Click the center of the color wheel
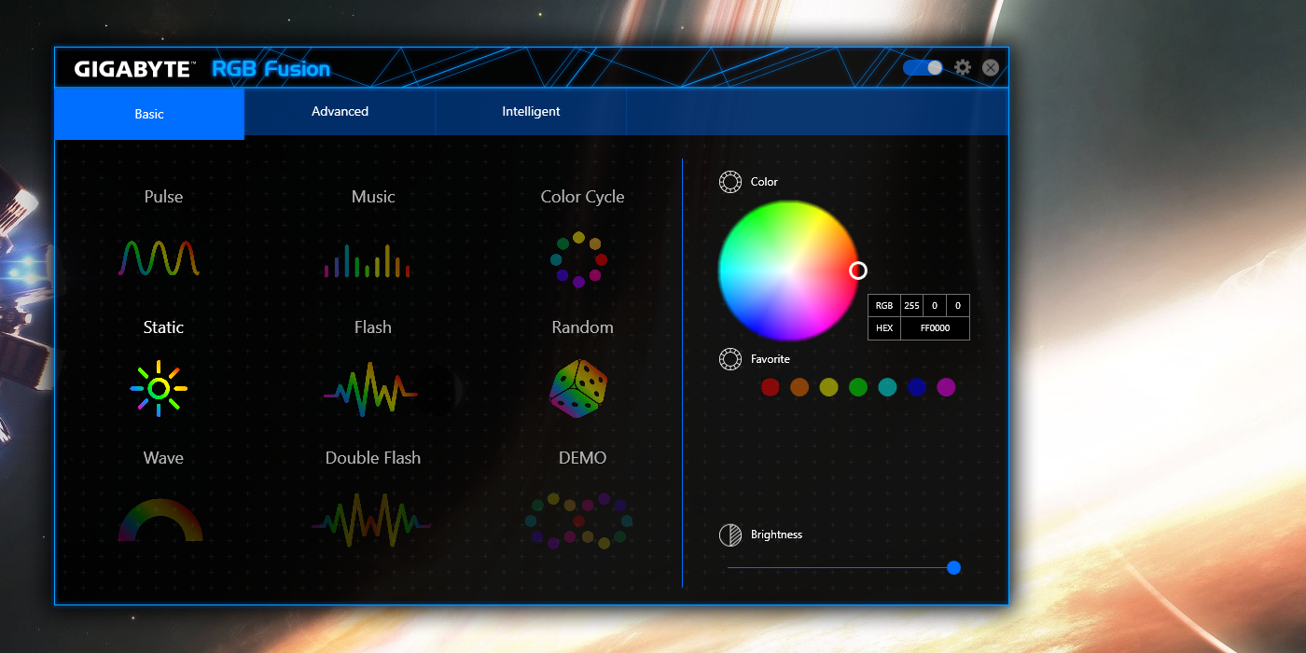Screen dimensions: 1306x653 coord(788,271)
